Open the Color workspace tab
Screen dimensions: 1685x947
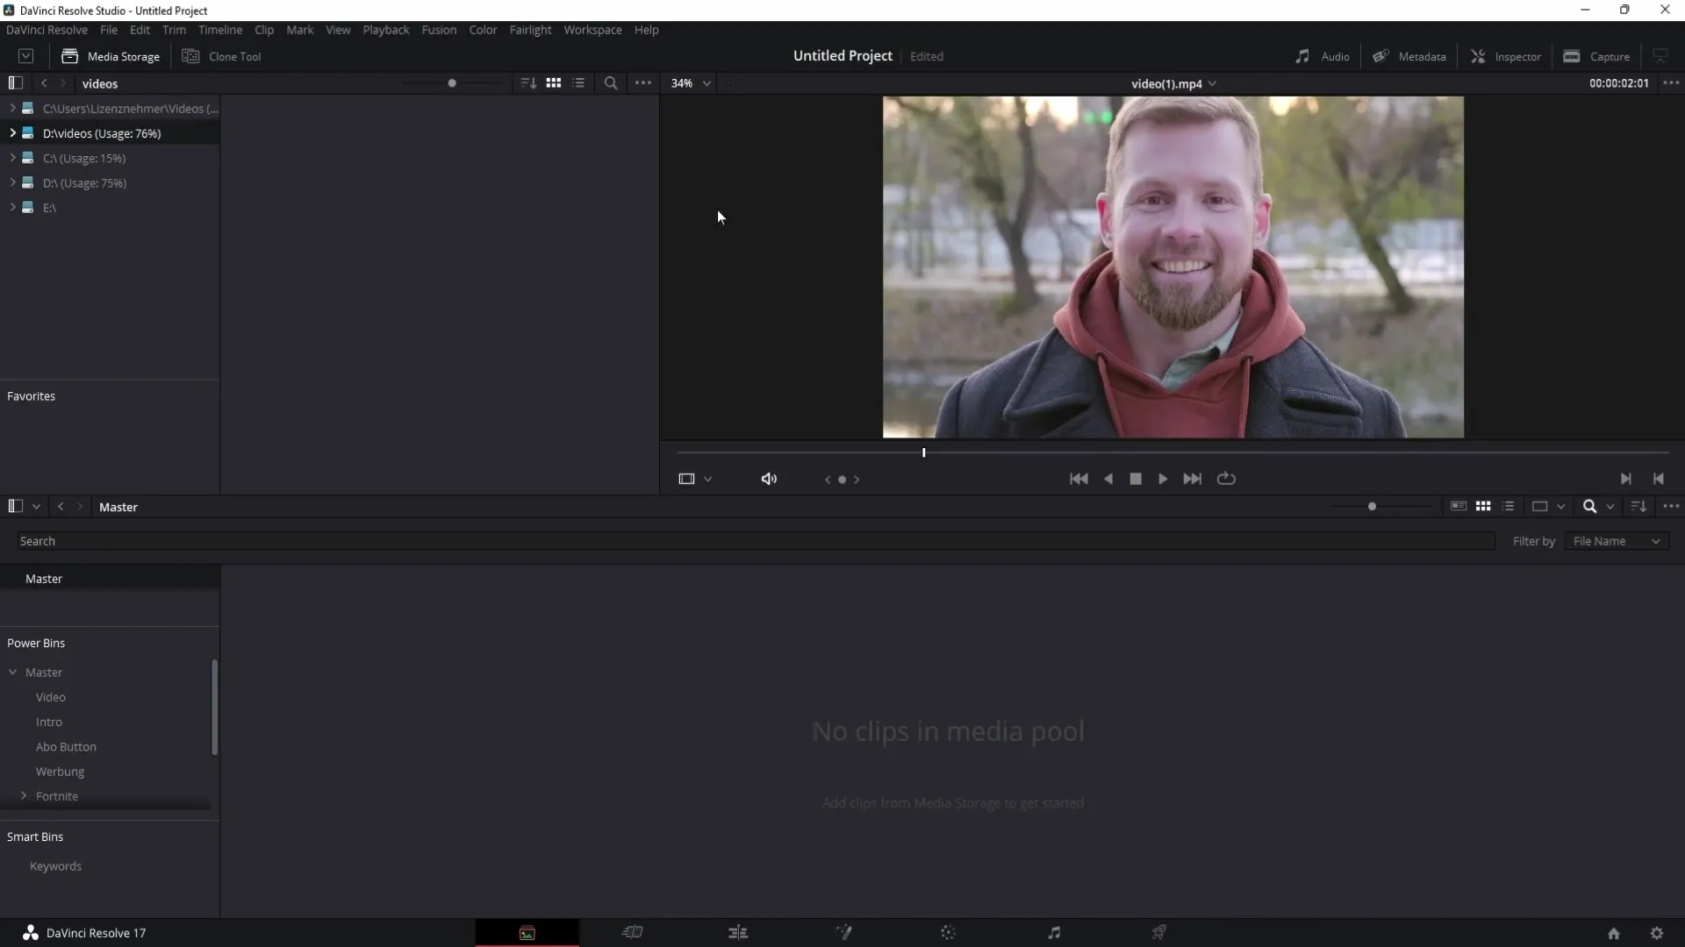coord(947,933)
